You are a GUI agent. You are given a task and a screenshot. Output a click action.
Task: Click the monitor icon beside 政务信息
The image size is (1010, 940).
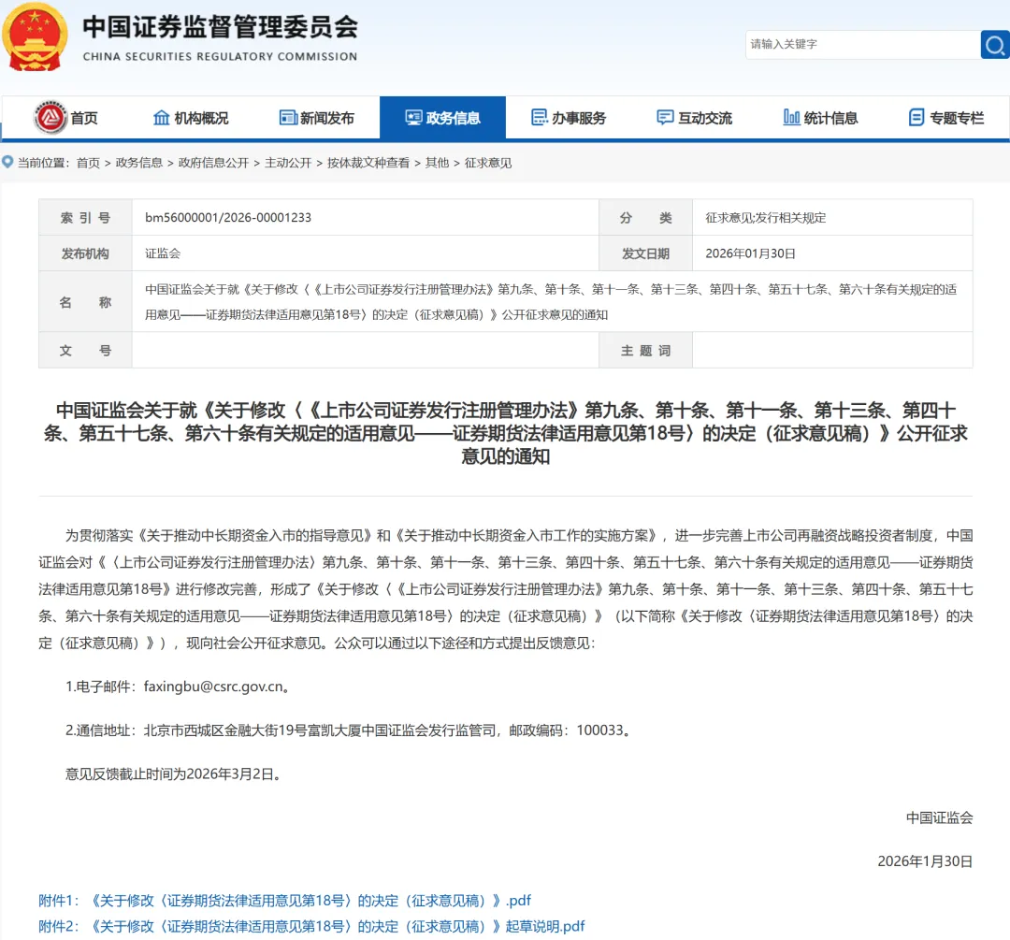pyautogui.click(x=413, y=117)
